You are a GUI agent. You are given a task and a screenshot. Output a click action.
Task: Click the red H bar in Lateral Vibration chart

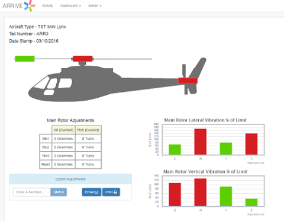click(x=201, y=142)
